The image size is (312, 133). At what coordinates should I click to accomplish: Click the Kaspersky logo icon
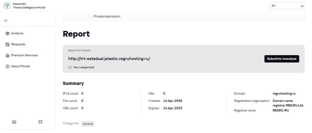(x=7, y=6)
